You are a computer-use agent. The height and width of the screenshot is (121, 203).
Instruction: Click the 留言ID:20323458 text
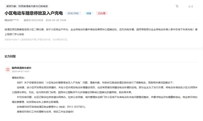[x=33, y=20]
